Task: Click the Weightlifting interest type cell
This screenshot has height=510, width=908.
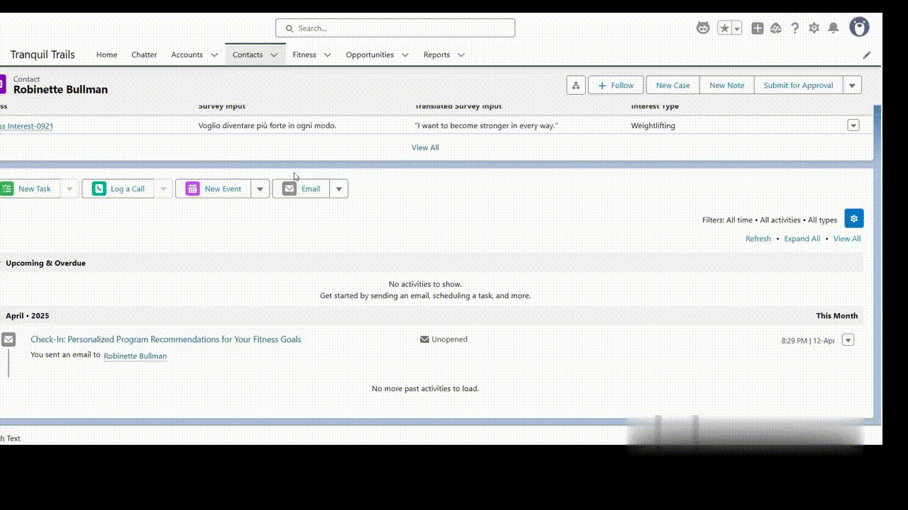Action: pyautogui.click(x=653, y=125)
